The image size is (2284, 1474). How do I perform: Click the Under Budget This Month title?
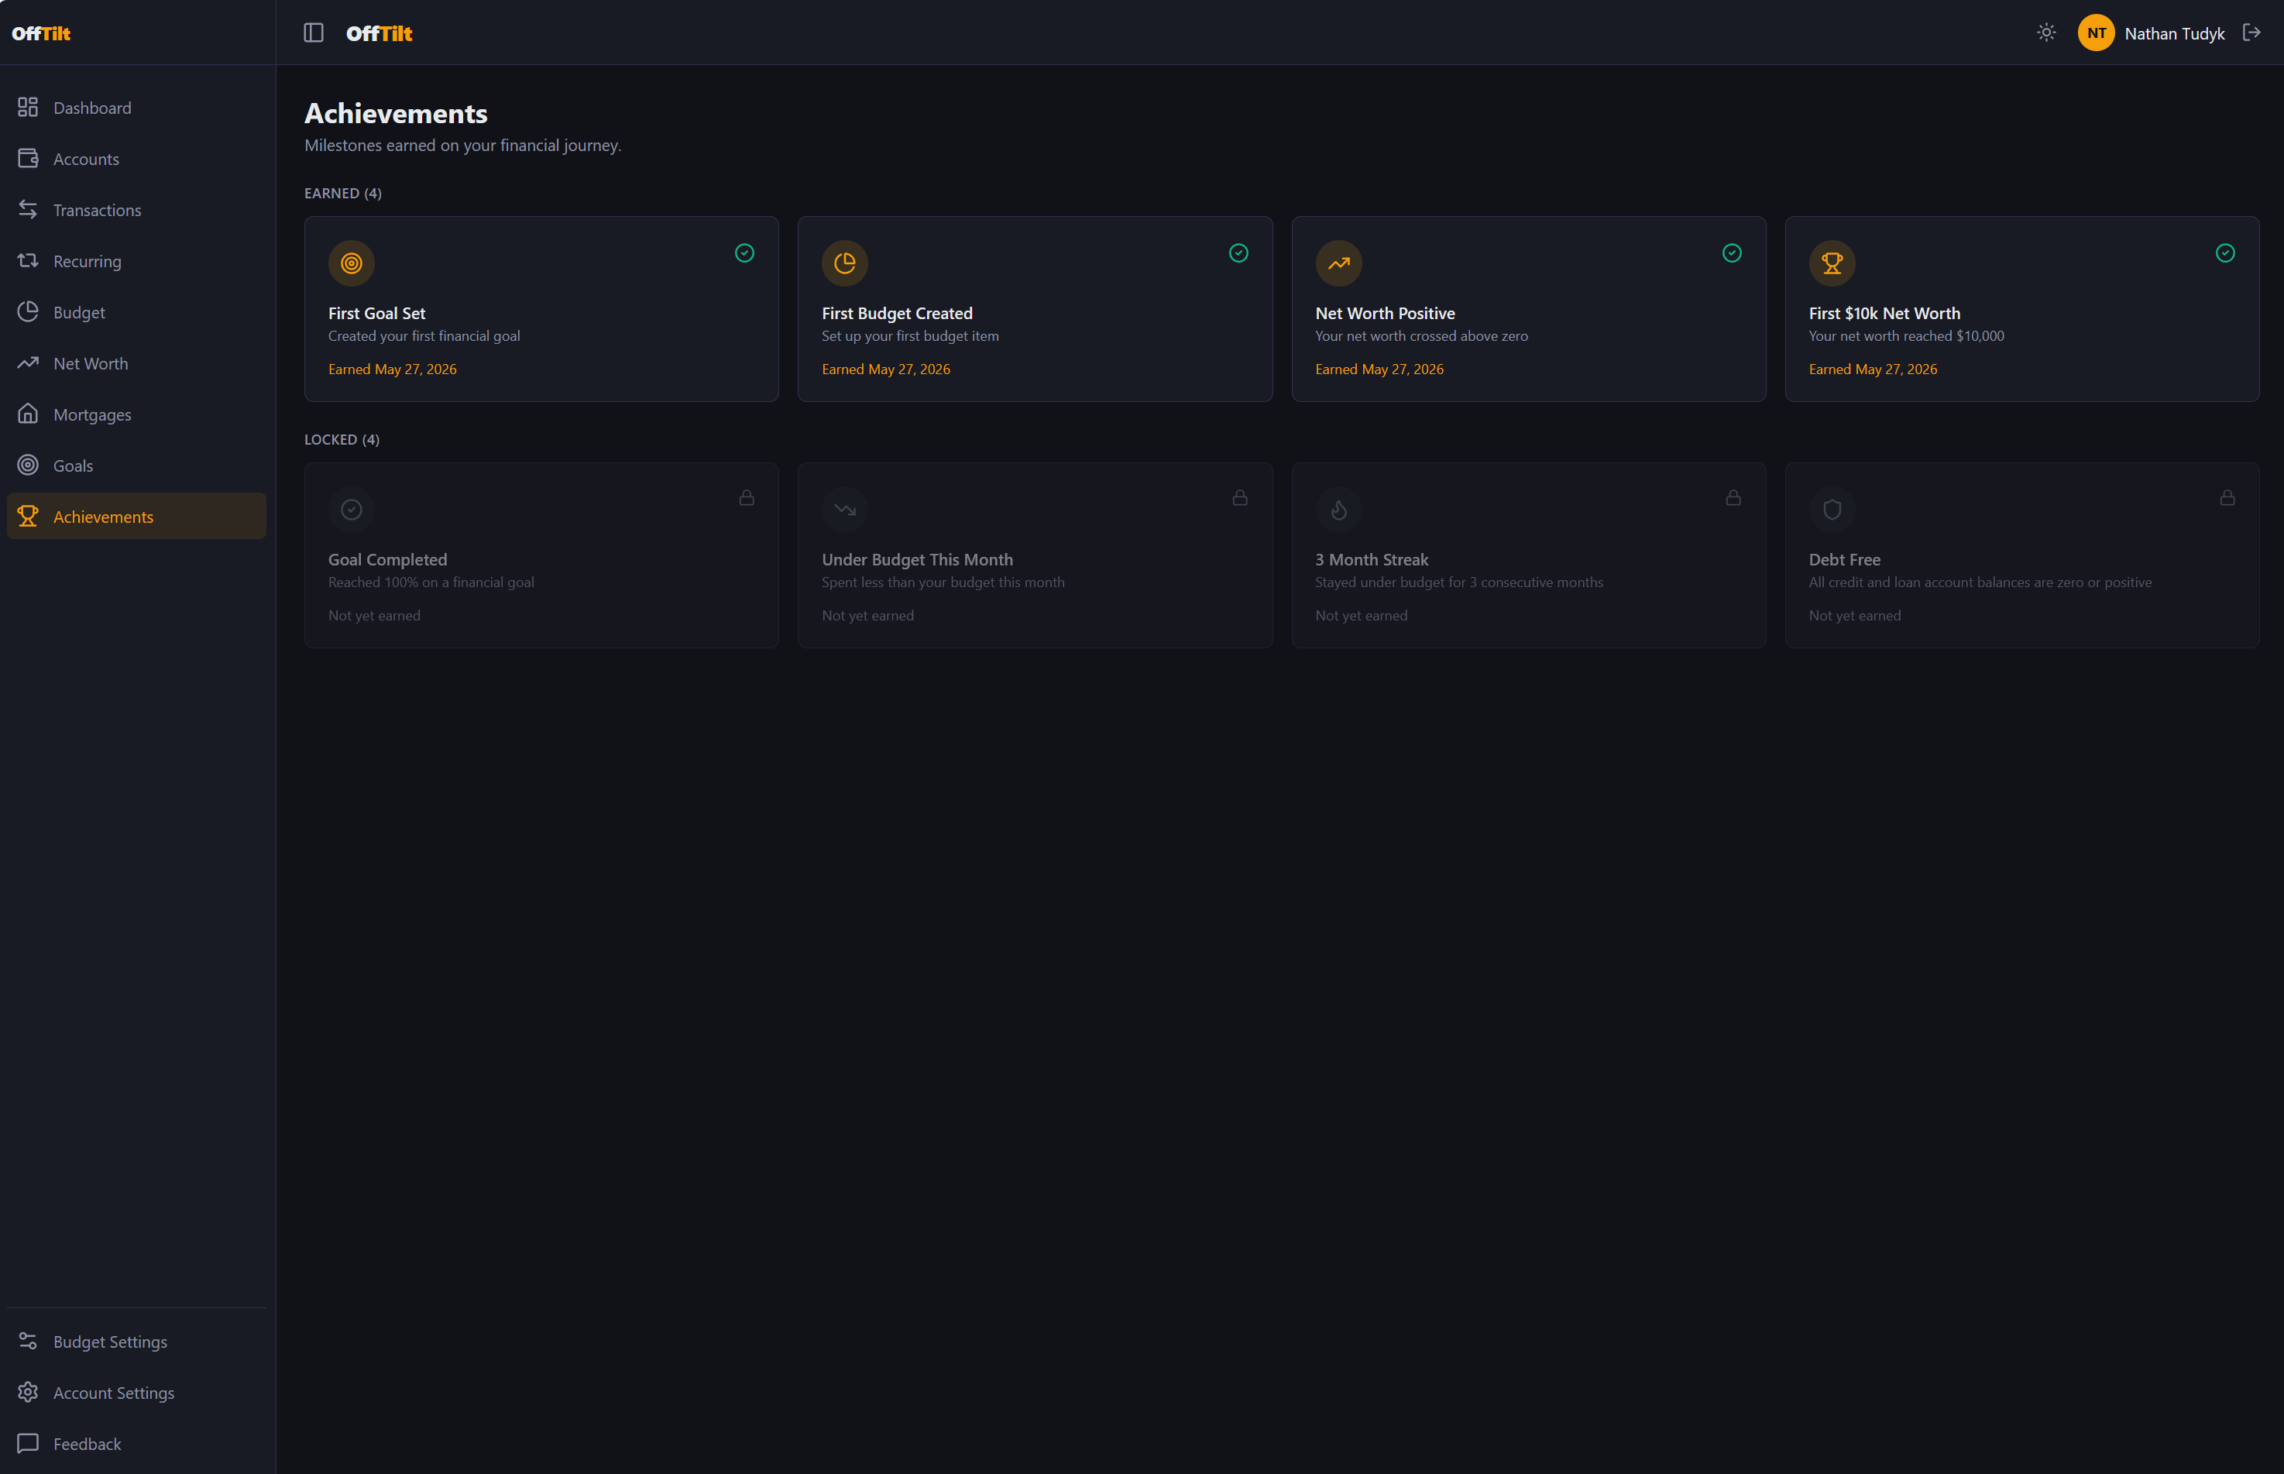(x=917, y=559)
